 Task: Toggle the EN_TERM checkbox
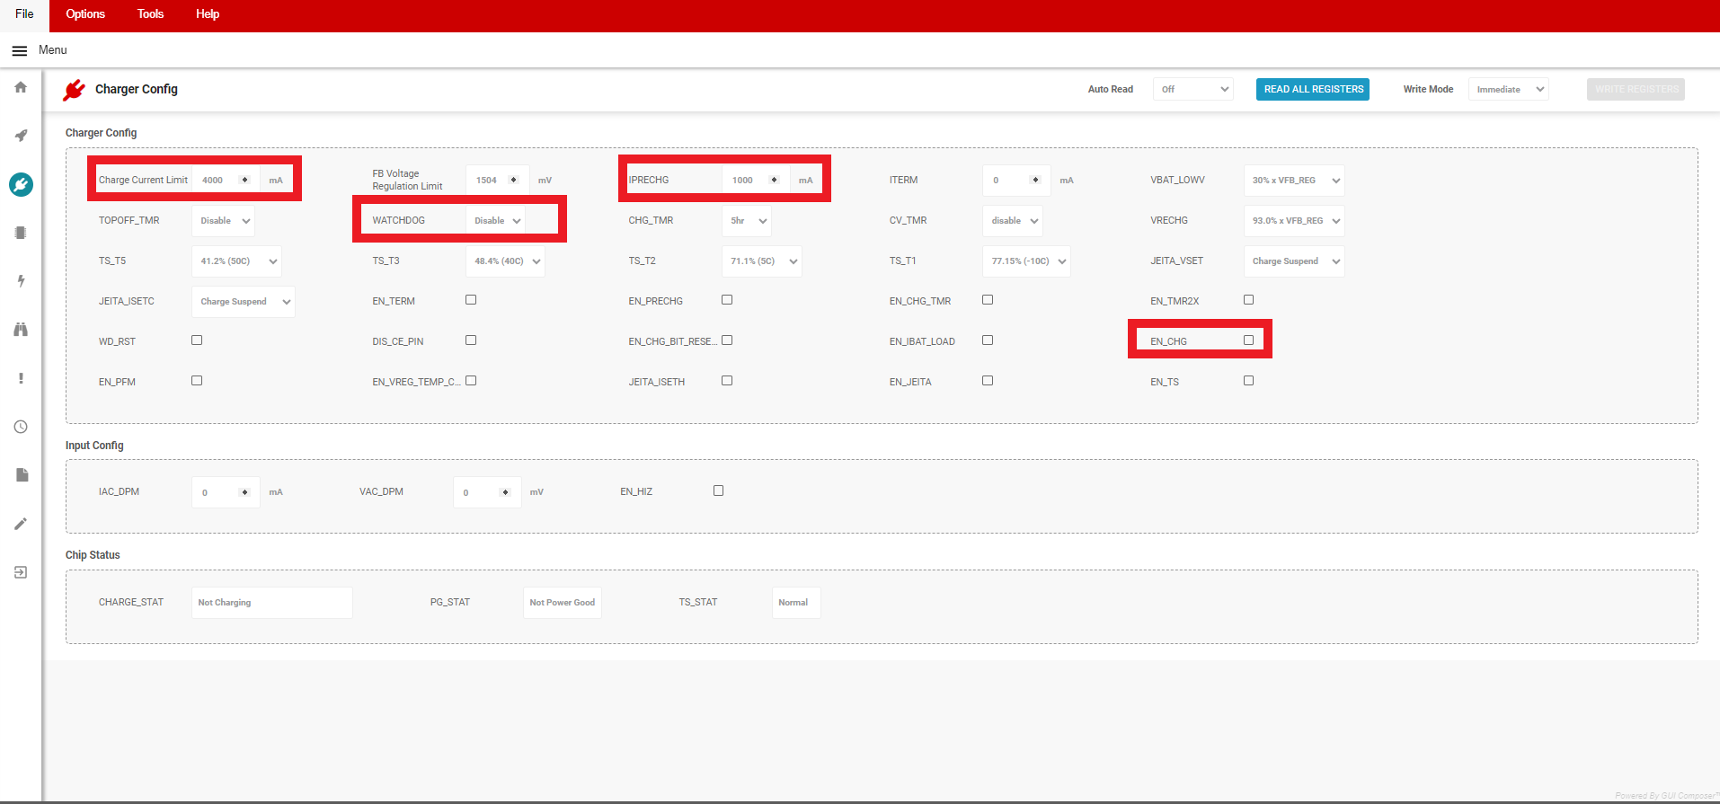point(471,300)
